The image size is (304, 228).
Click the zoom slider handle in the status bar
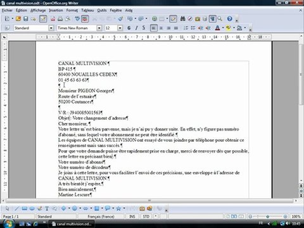[x=268, y=217]
